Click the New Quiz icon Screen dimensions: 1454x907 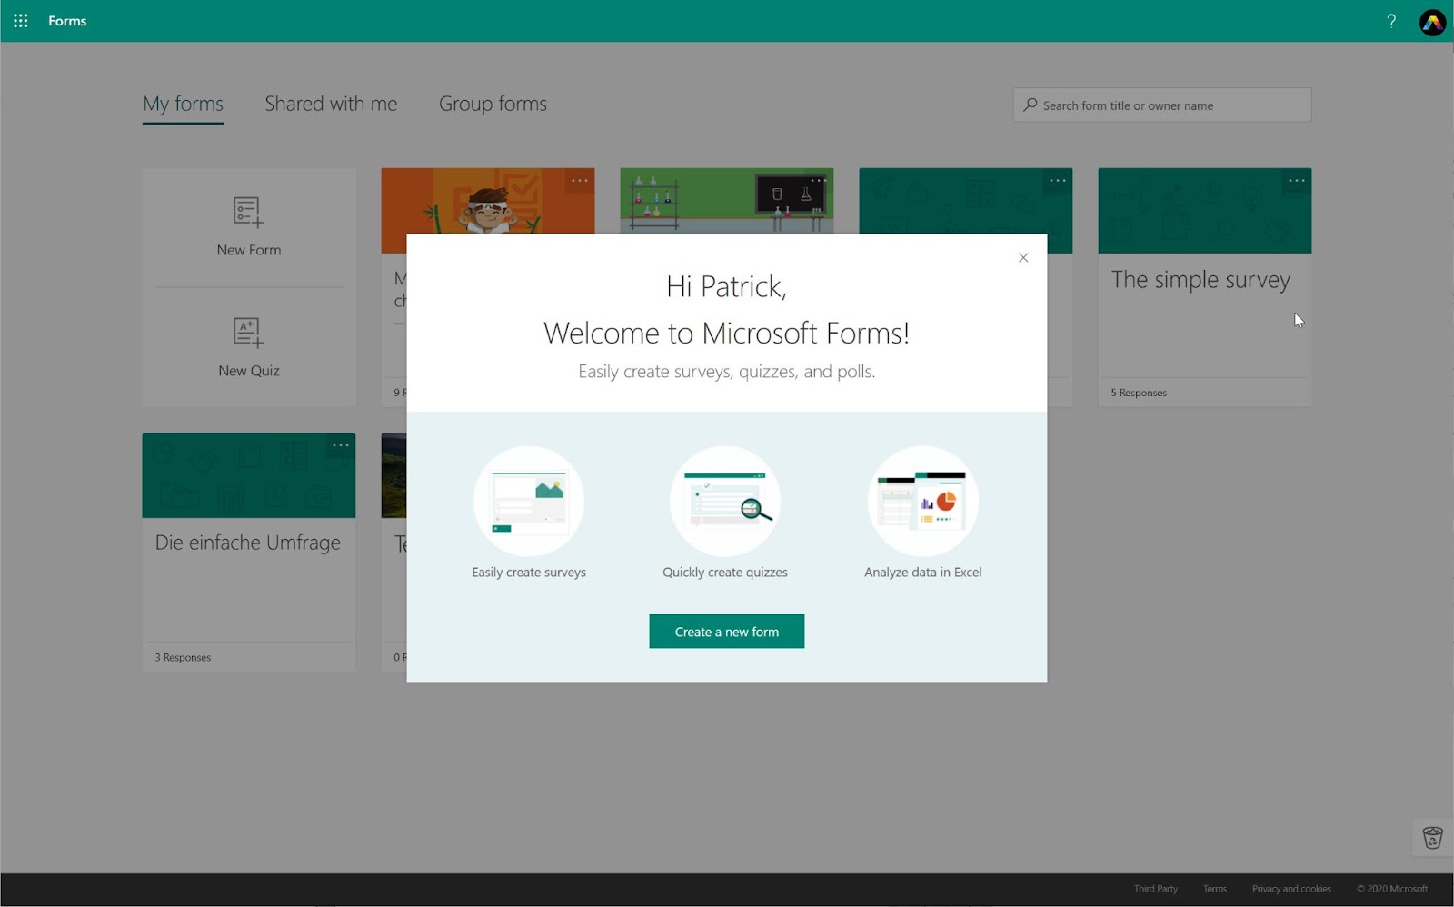click(248, 333)
